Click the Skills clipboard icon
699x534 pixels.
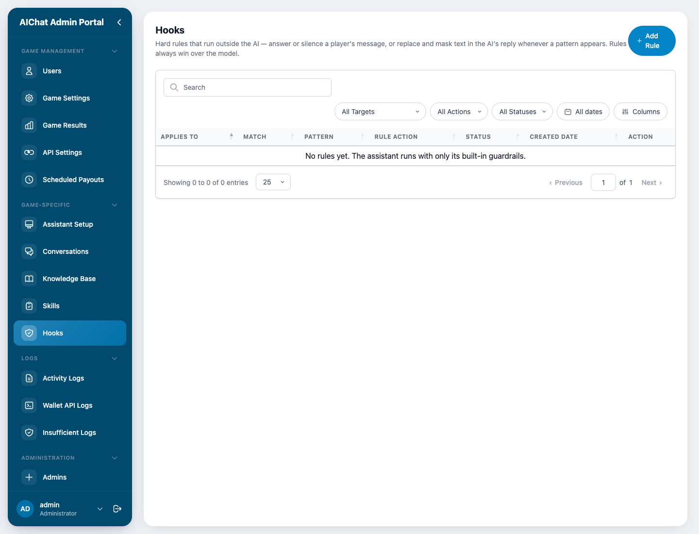click(x=29, y=306)
